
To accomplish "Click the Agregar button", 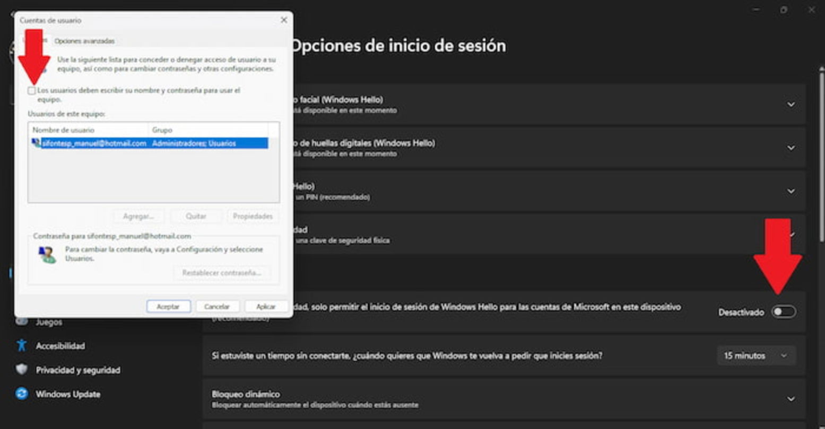I will (138, 216).
